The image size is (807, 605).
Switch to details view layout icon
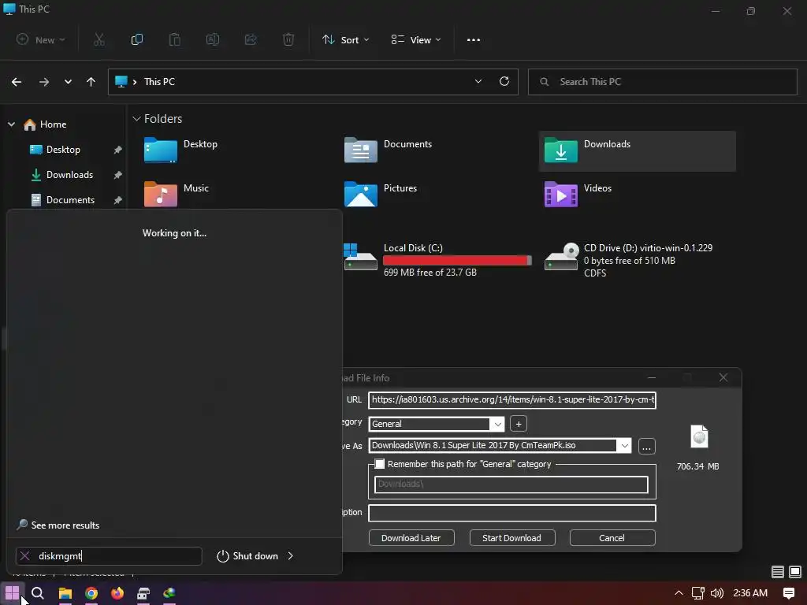[778, 572]
